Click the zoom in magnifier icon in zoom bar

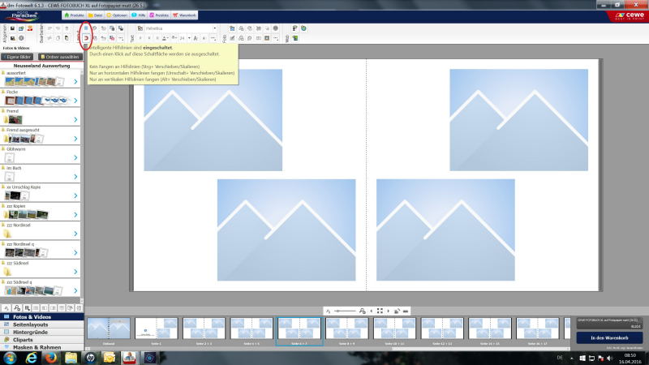[x=363, y=311]
